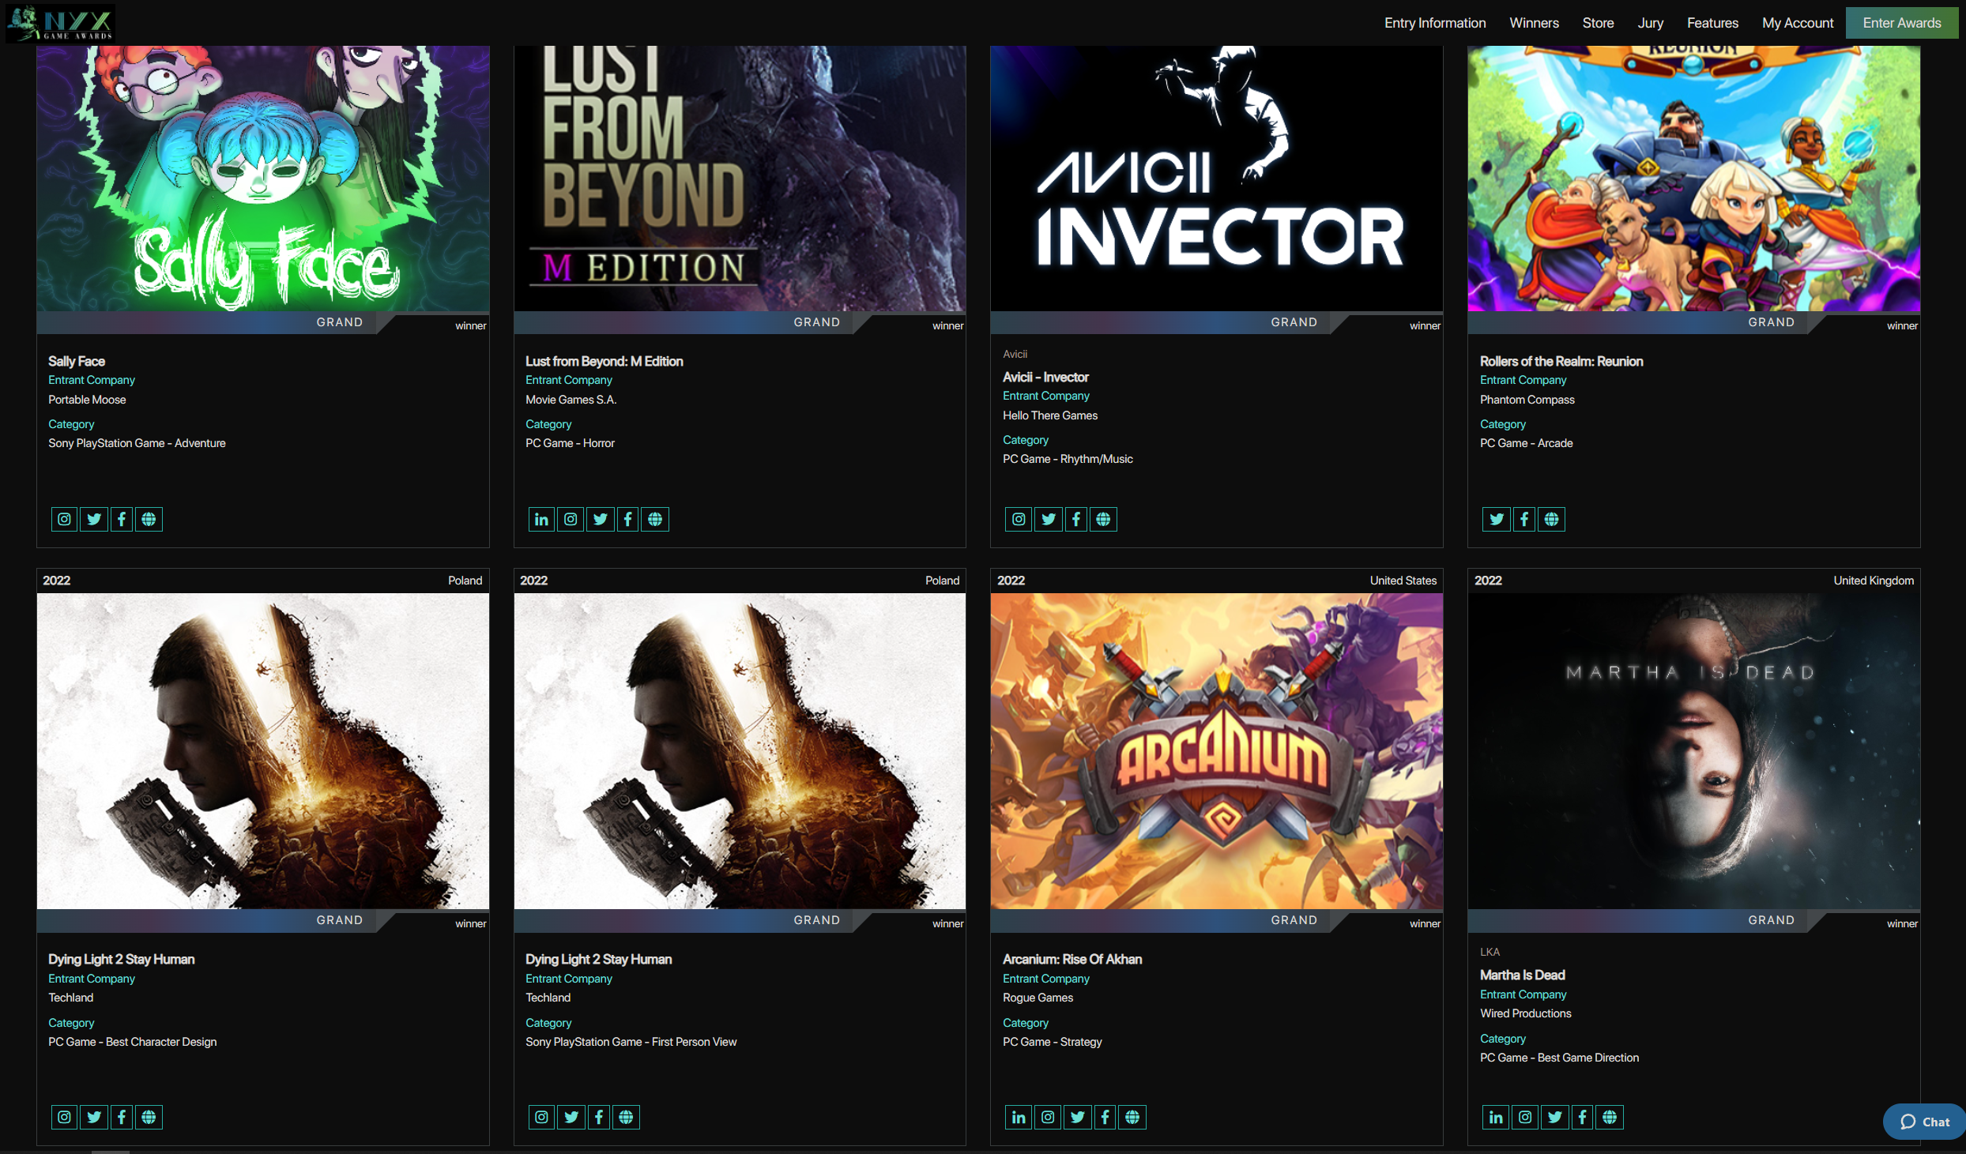Click 'Wired Productions' company text
Viewport: 1966px width, 1154px height.
[1526, 1013]
